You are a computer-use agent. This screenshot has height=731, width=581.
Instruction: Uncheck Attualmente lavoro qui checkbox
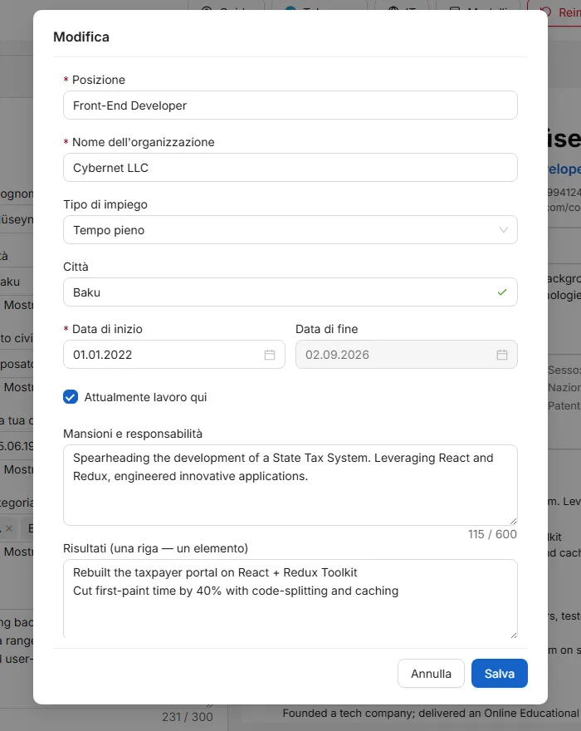pyautogui.click(x=71, y=397)
